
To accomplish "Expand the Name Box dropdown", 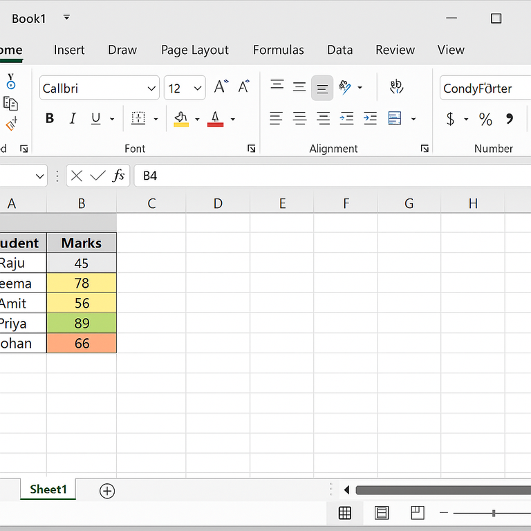I will (39, 176).
